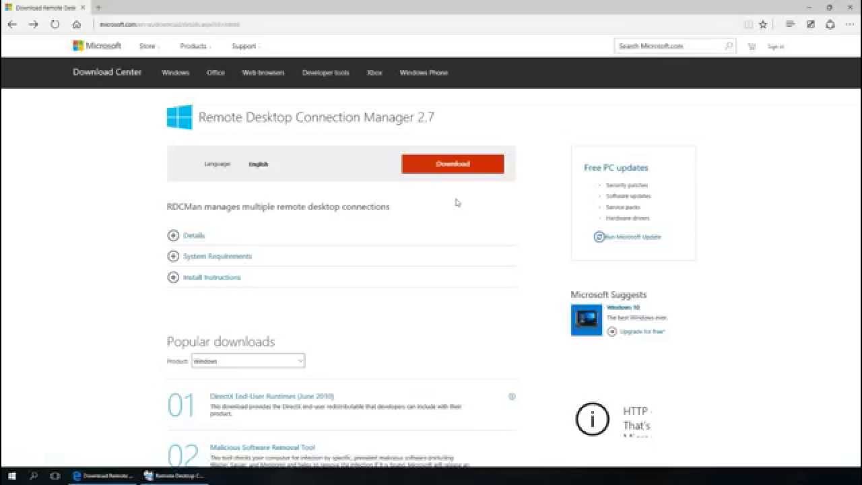Select the Download Remote Desktop browser tab
862x485 pixels.
tap(46, 7)
